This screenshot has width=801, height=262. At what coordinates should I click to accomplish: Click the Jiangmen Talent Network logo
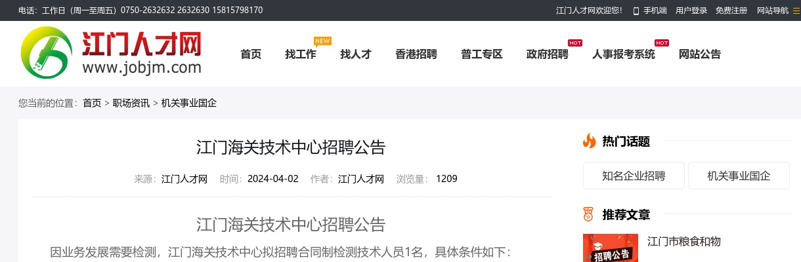click(110, 52)
